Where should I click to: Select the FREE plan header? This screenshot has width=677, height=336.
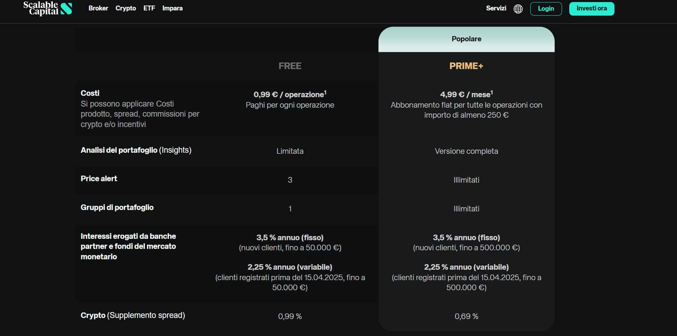click(290, 66)
